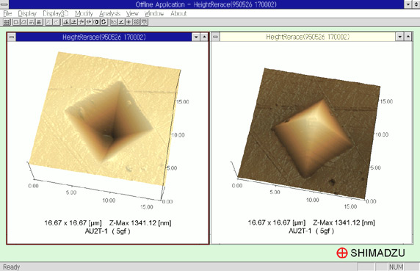420x271 pixels.
Task: Open the Analysis menu
Action: click(109, 13)
